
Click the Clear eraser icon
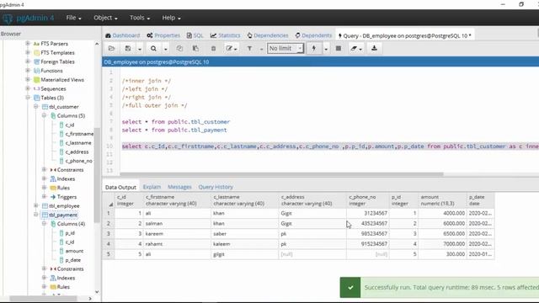[x=354, y=49]
